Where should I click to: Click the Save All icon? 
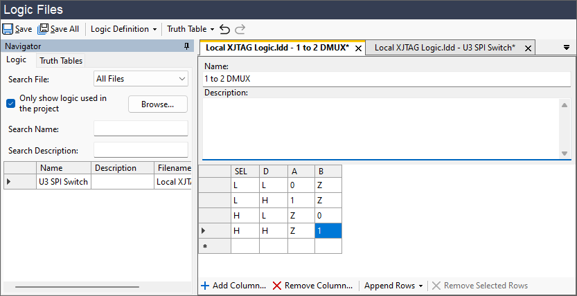click(43, 29)
